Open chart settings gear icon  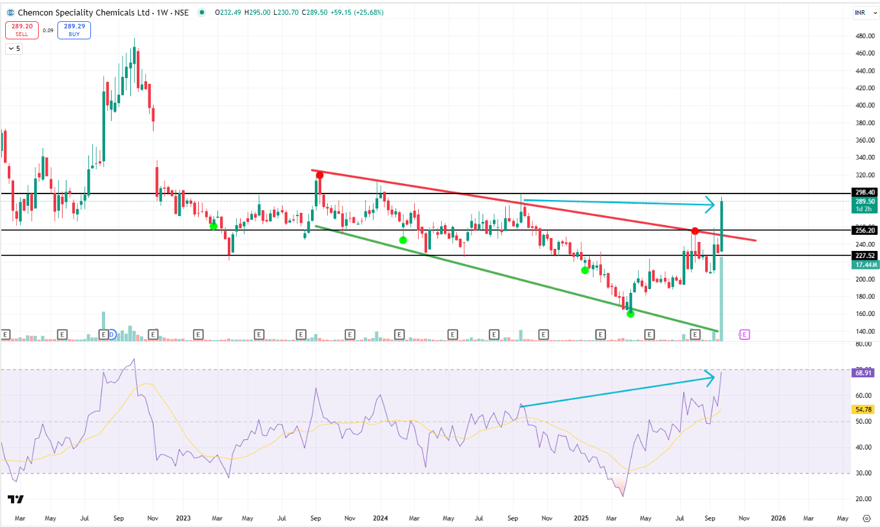coord(866,518)
